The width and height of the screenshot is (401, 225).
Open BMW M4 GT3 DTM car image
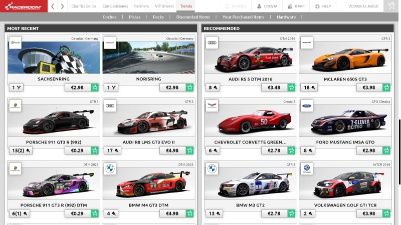[x=148, y=183]
